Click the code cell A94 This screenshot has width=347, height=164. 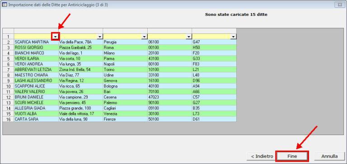click(x=214, y=86)
